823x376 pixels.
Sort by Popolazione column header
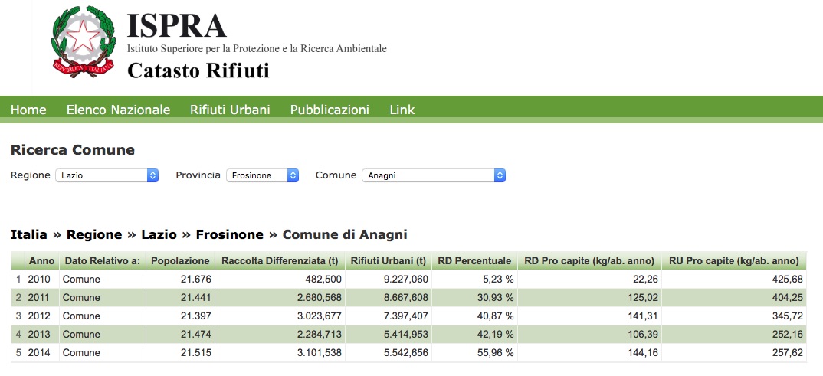[x=180, y=261]
